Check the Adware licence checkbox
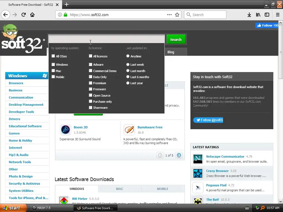Screen dimensions: 283x212 click(x=91, y=64)
